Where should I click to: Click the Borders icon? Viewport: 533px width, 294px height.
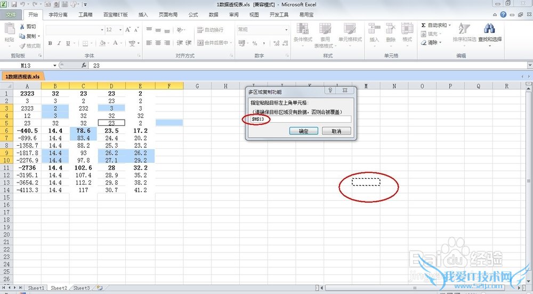point(85,43)
